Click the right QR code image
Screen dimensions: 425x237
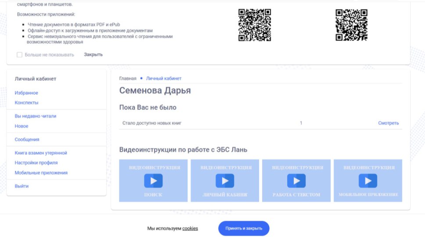pos(352,25)
